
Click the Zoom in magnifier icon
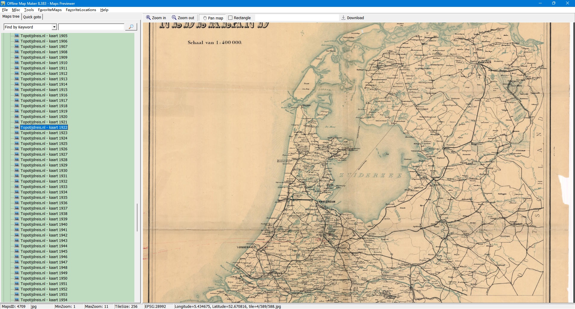(x=148, y=18)
